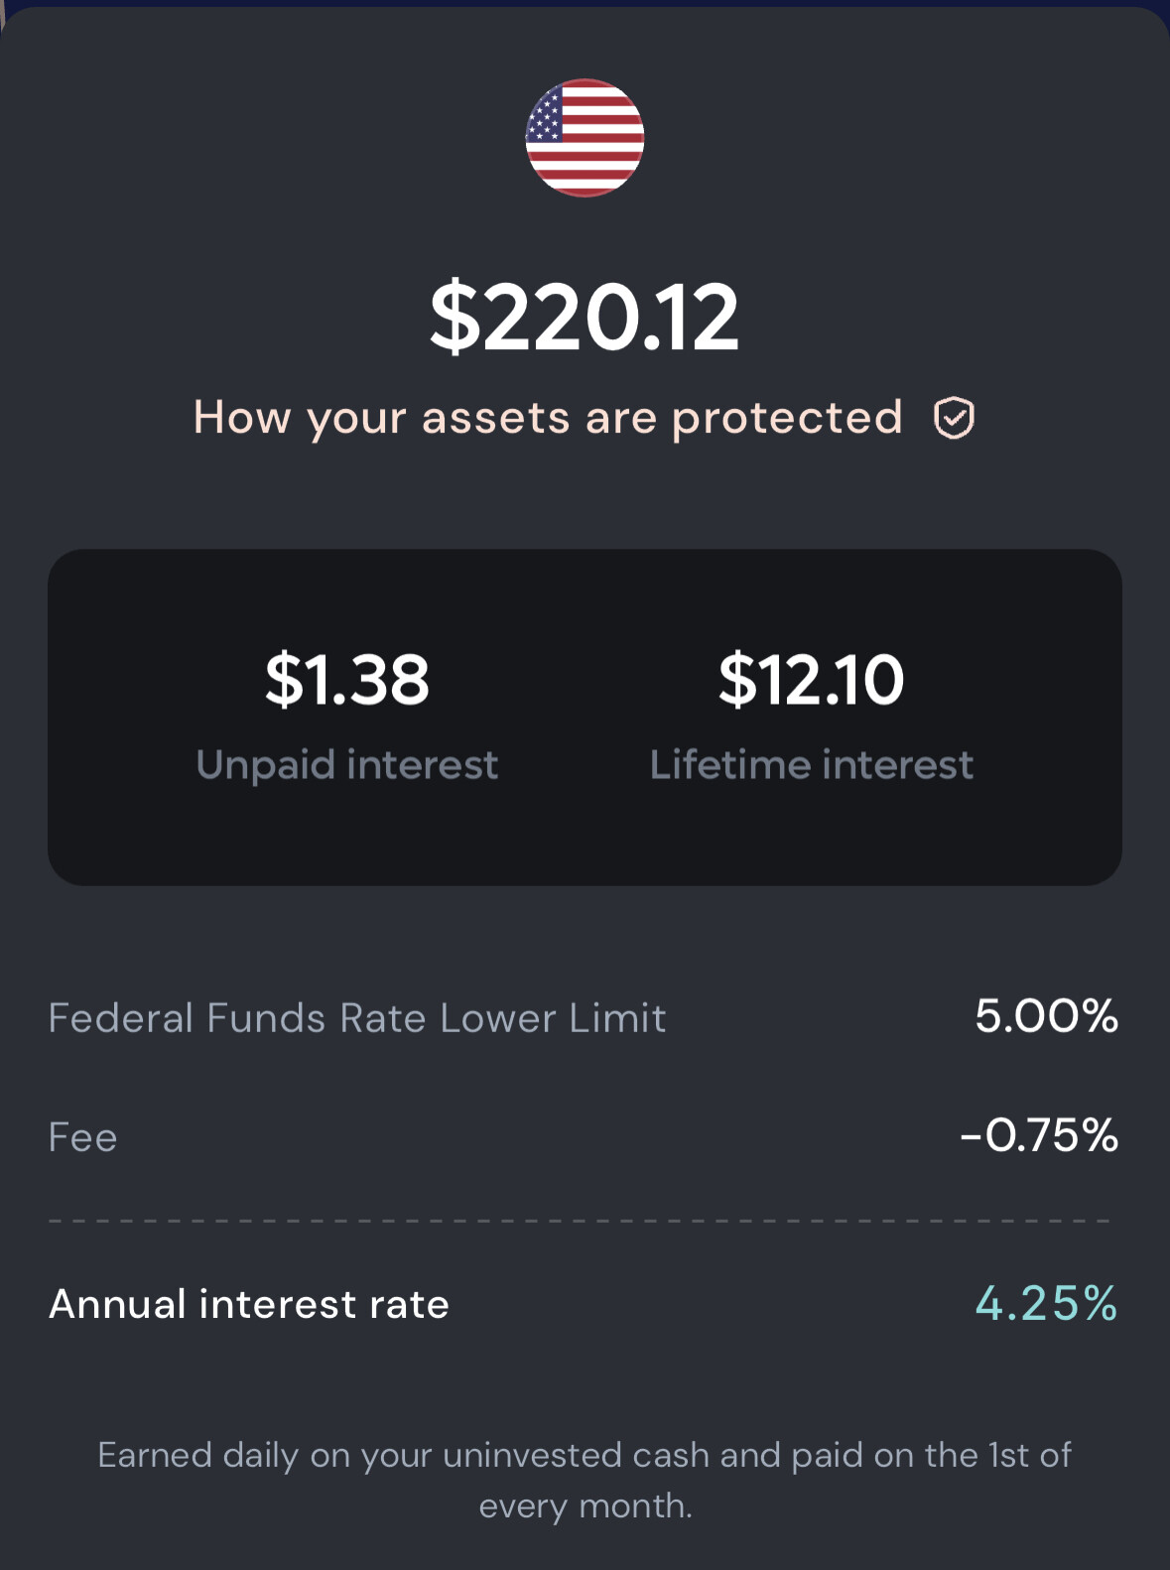This screenshot has height=1570, width=1170.
Task: Tap the 4.25% annual rate value
Action: pos(1046,1303)
